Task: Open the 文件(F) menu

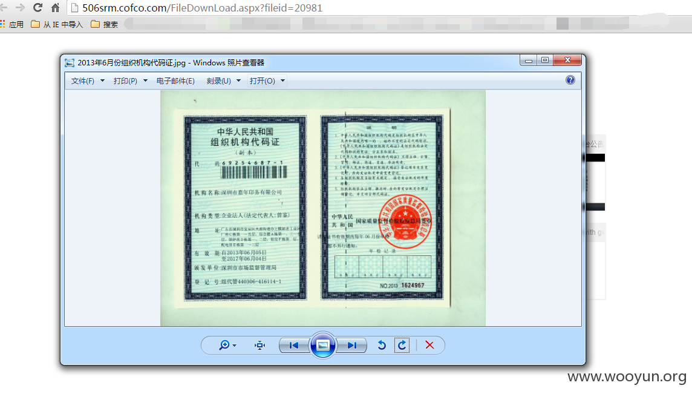Action: 83,81
